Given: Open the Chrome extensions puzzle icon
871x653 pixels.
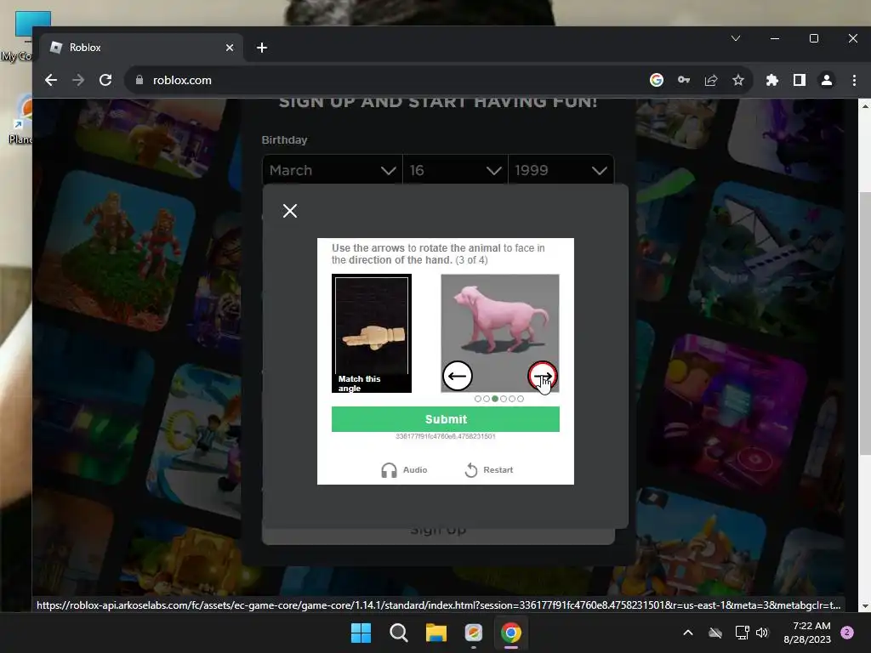Looking at the screenshot, I should [772, 80].
